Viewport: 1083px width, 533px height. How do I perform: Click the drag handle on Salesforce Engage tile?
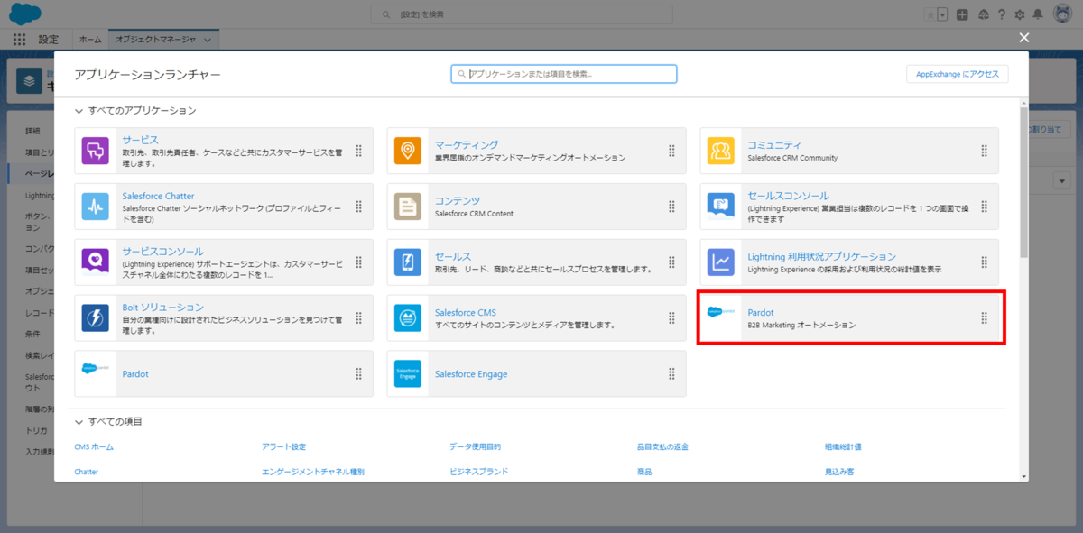[x=671, y=374]
